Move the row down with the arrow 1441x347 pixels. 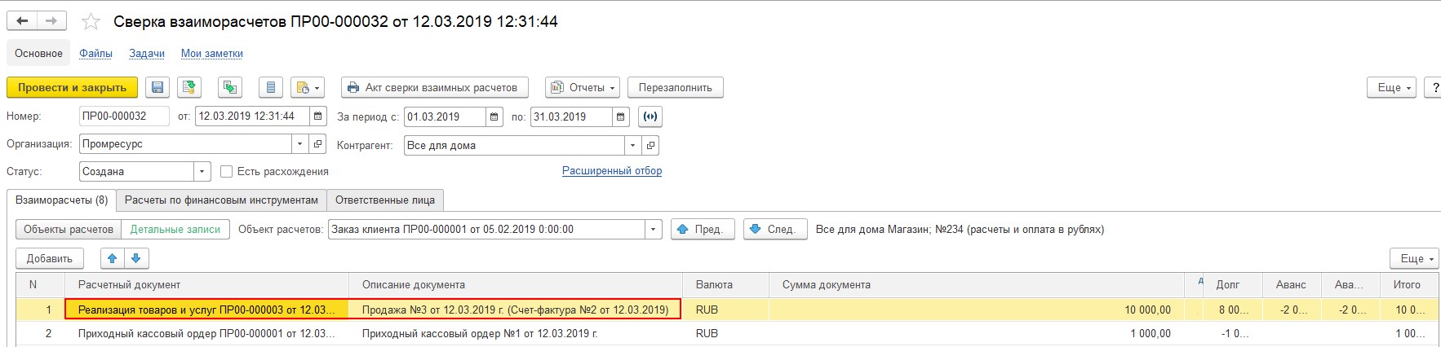pos(136,258)
